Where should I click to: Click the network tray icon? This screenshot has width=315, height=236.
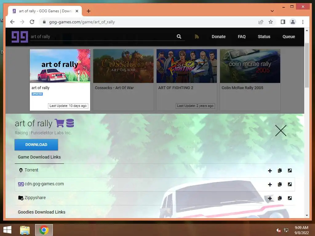click(x=286, y=230)
